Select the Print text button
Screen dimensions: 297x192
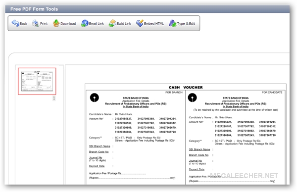pos(44,24)
